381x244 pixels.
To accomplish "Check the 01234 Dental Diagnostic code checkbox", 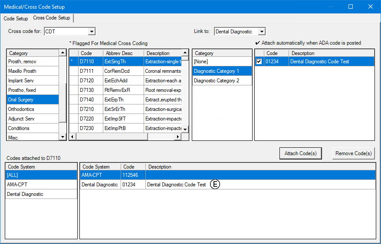I will click(x=259, y=62).
